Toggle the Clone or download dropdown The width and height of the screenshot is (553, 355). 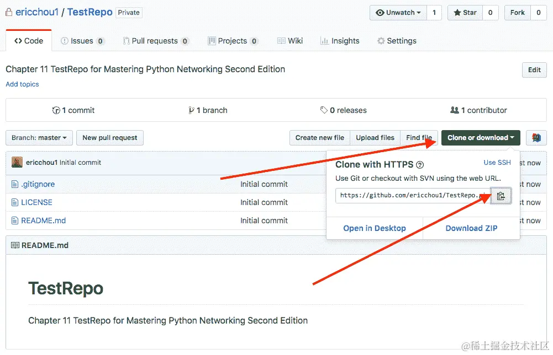click(481, 138)
